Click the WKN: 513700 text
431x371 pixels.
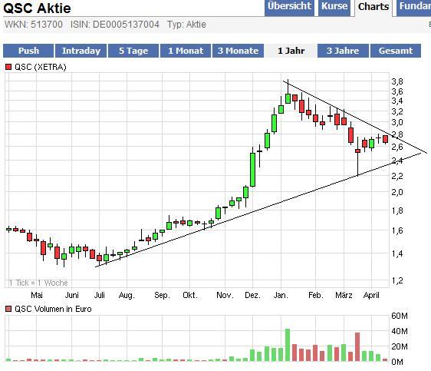pos(34,25)
